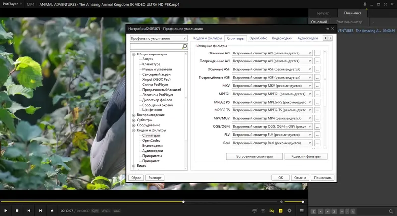Click the playlist search magnifier icon

point(391,211)
